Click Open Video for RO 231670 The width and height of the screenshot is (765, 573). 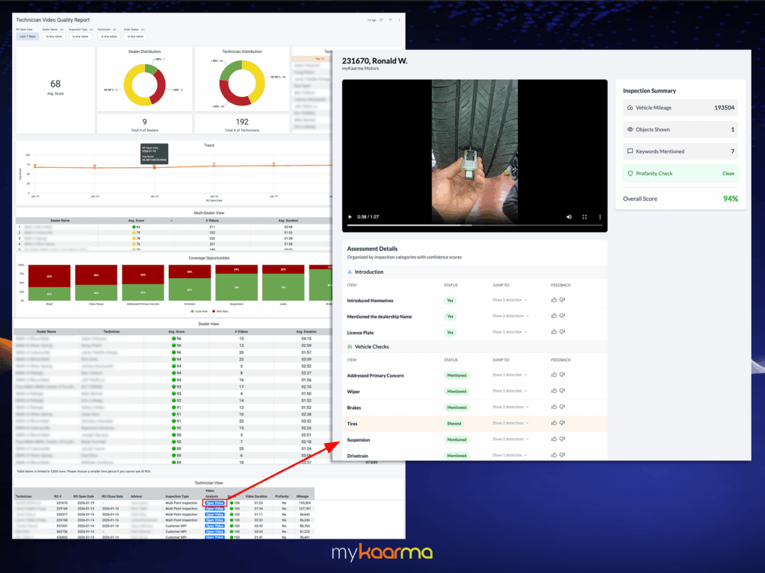tap(214, 503)
